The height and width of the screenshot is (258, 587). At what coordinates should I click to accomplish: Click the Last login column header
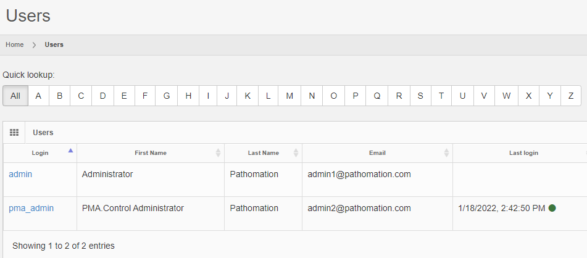[x=523, y=153]
